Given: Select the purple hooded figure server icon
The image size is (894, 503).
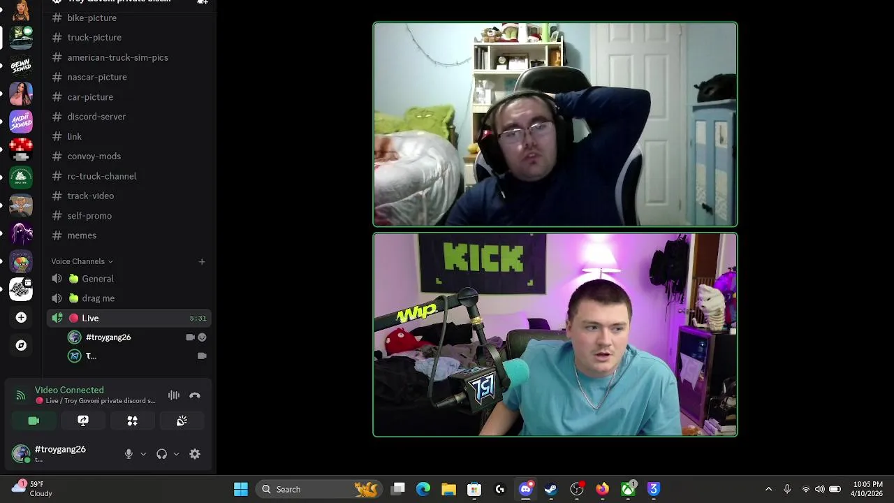Looking at the screenshot, I should click(x=21, y=233).
